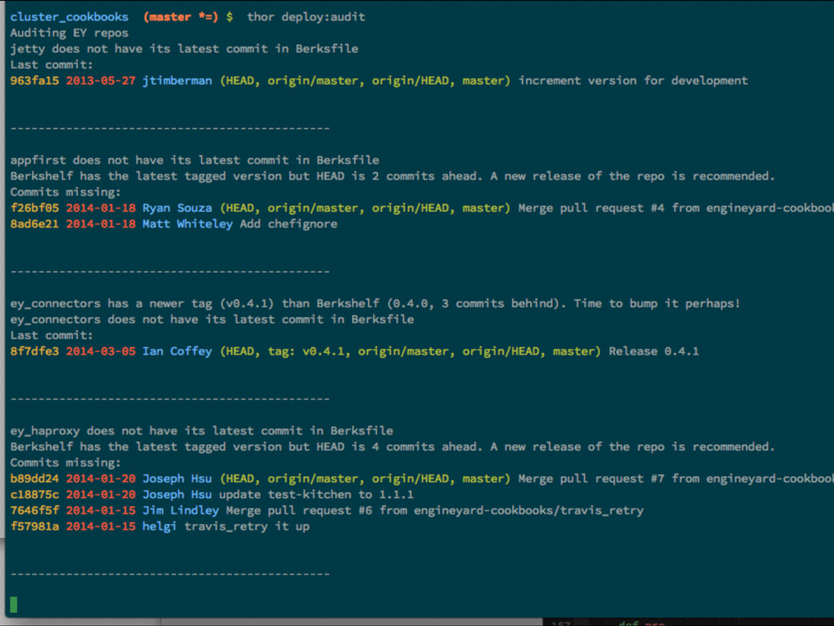Click 'travis_retry it up' commit message
Screen dimensions: 834x626
[x=247, y=527]
